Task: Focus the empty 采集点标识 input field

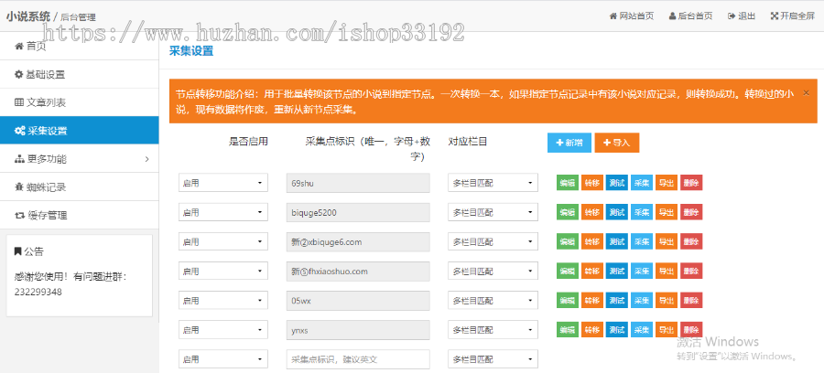Action: [358, 359]
